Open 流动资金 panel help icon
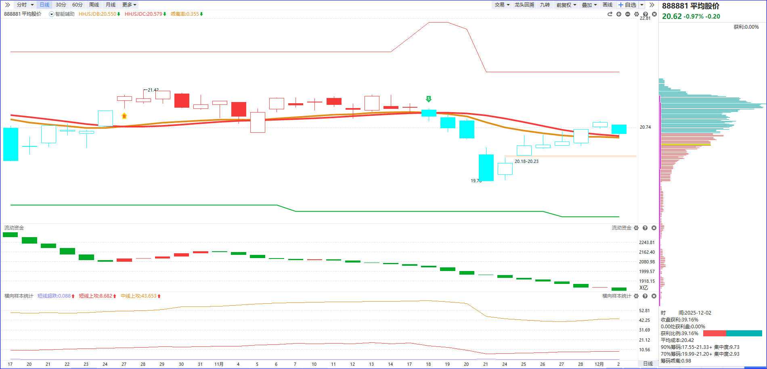 (645, 228)
